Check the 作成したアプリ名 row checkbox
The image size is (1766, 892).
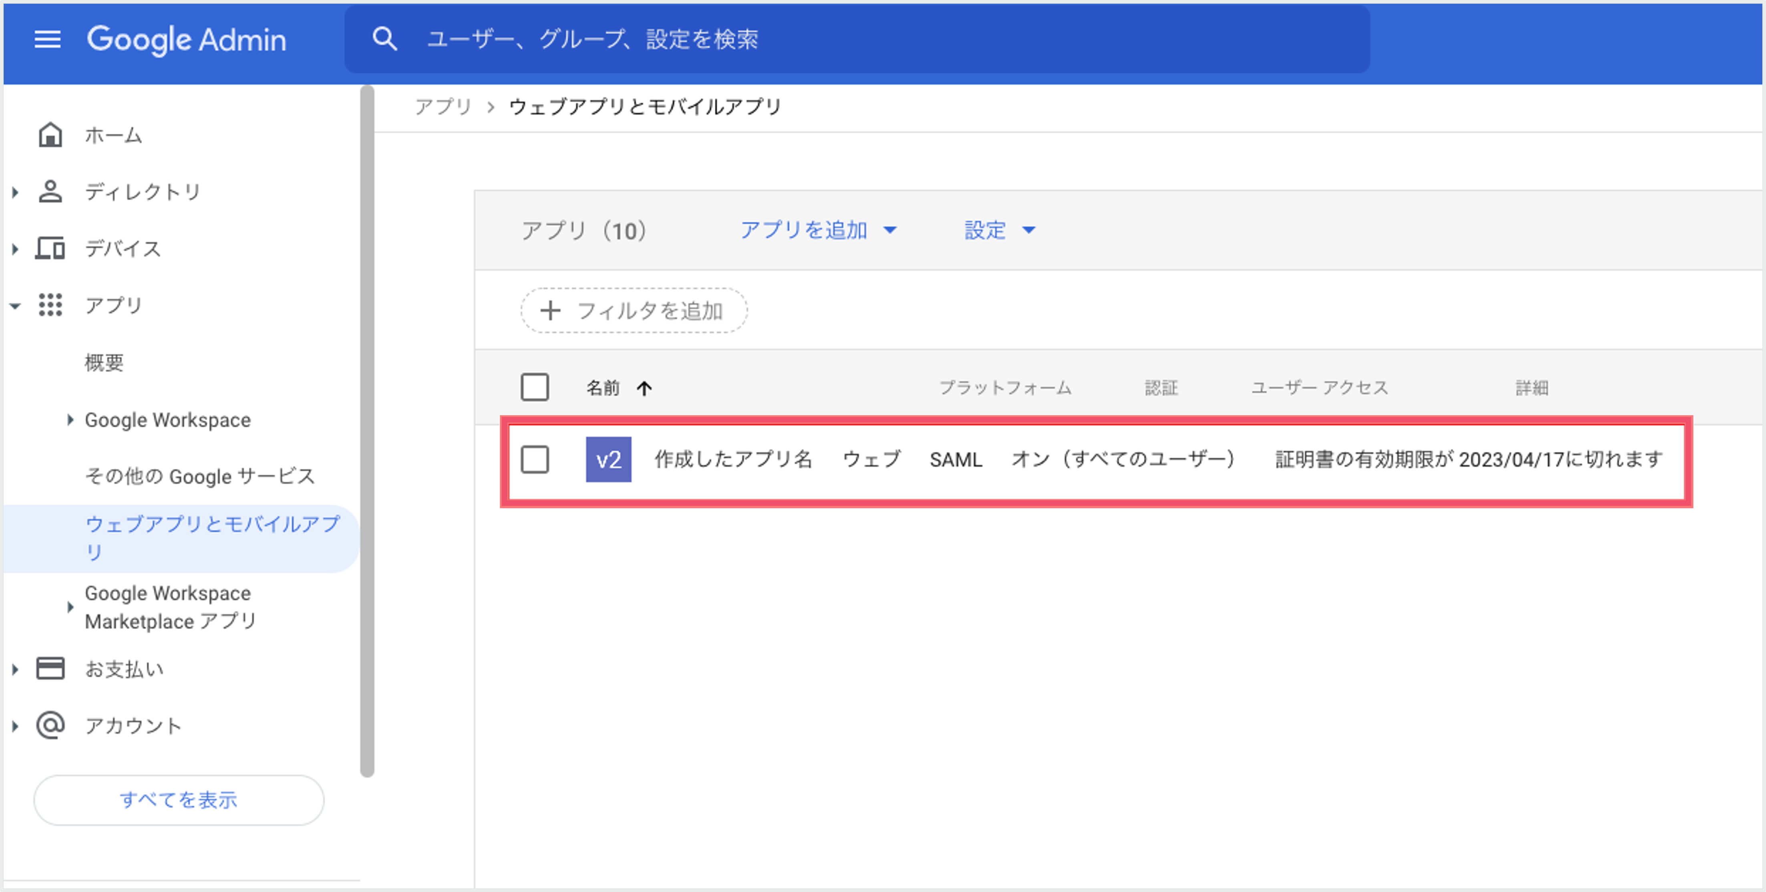535,459
